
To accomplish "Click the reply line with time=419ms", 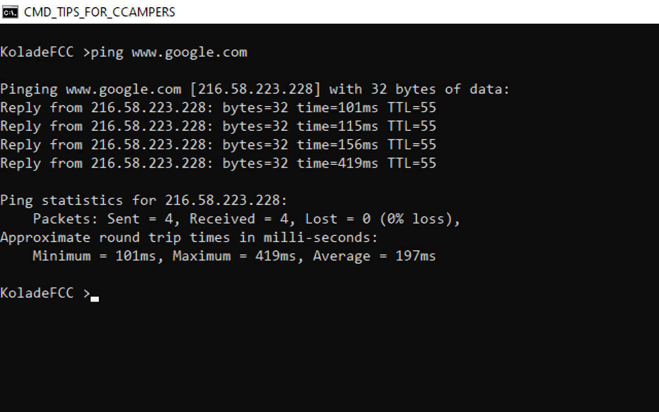I will point(218,163).
